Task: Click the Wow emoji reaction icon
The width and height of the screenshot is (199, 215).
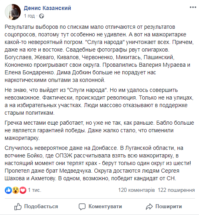Action: (16, 190)
